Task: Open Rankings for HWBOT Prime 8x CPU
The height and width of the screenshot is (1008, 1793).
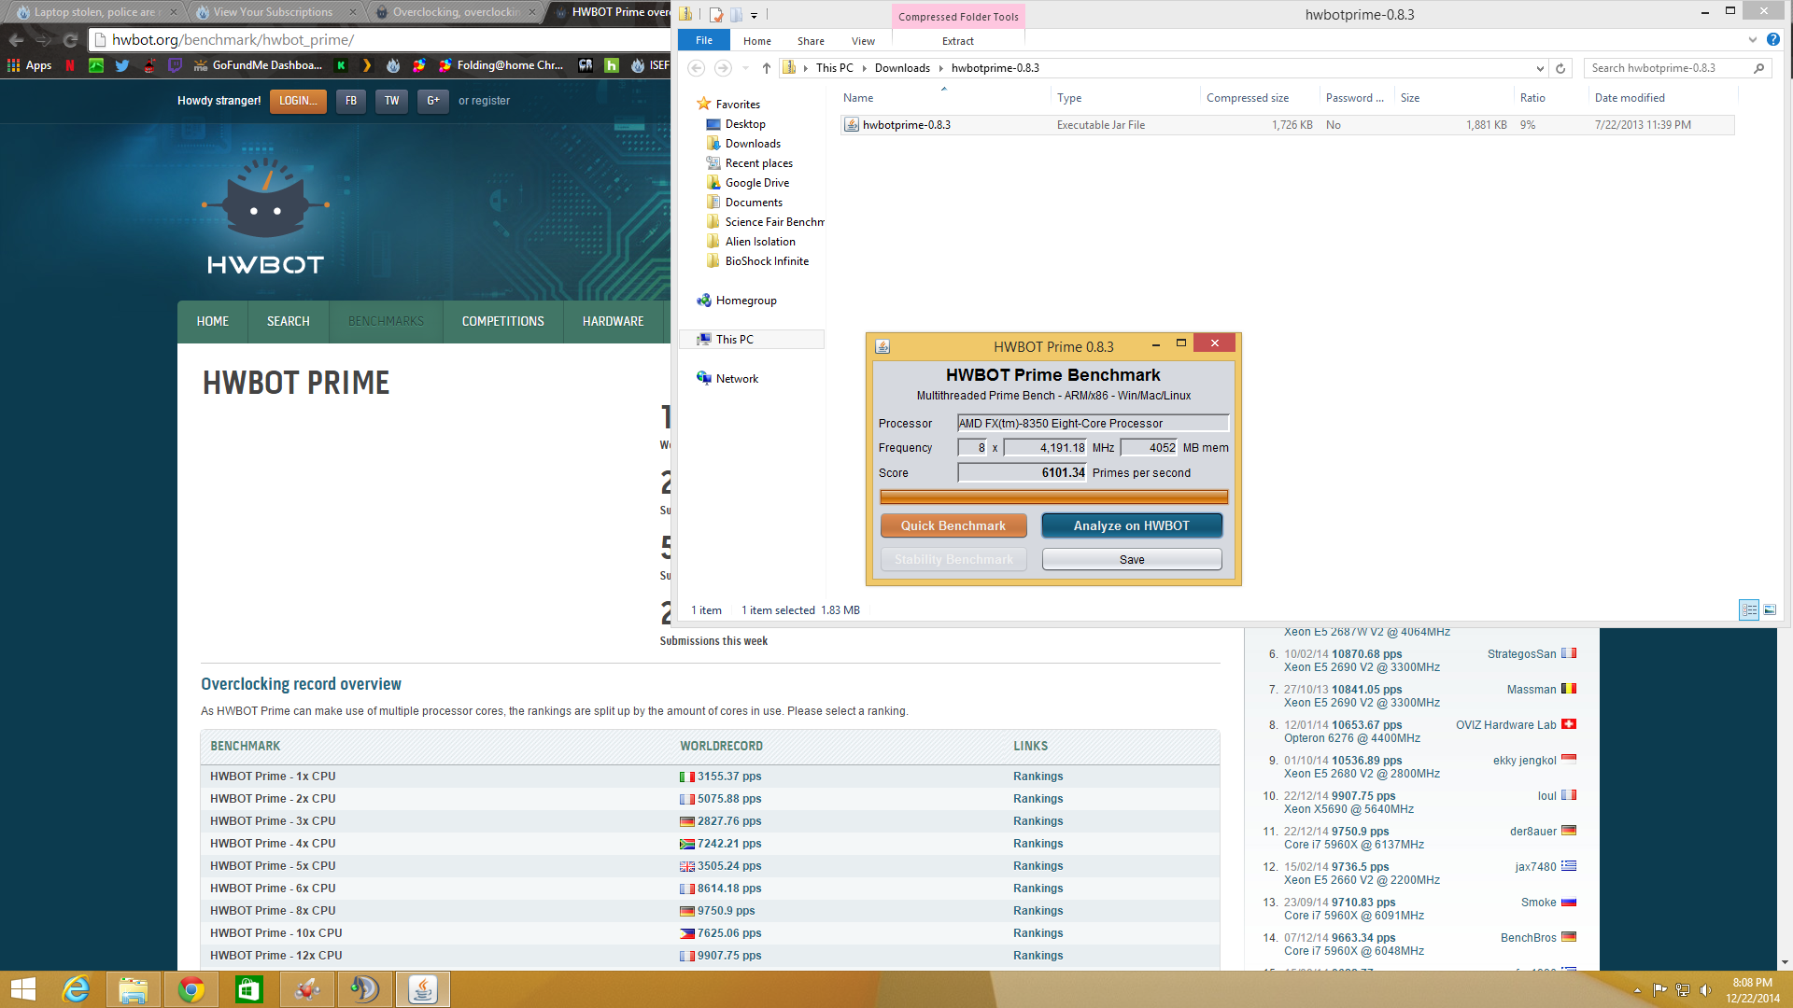Action: click(1038, 911)
